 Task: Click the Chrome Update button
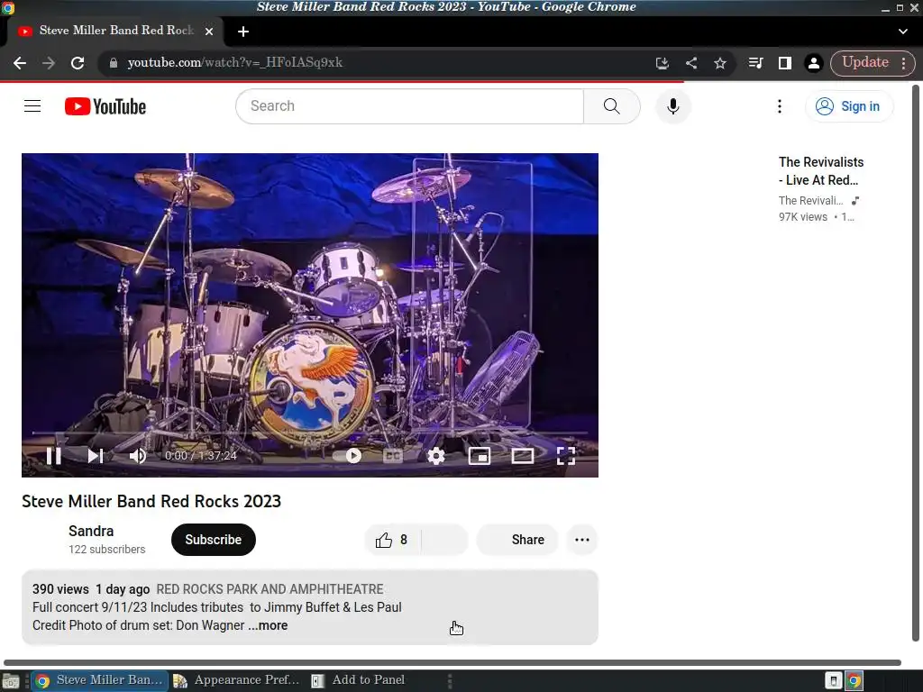(x=864, y=62)
